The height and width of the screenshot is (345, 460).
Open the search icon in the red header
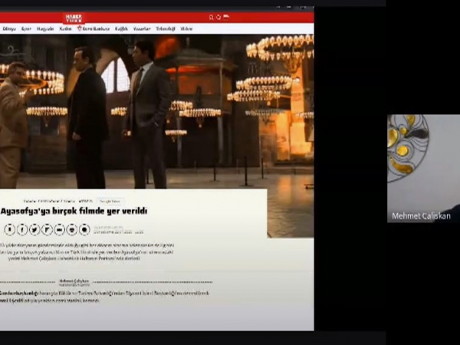[211, 18]
